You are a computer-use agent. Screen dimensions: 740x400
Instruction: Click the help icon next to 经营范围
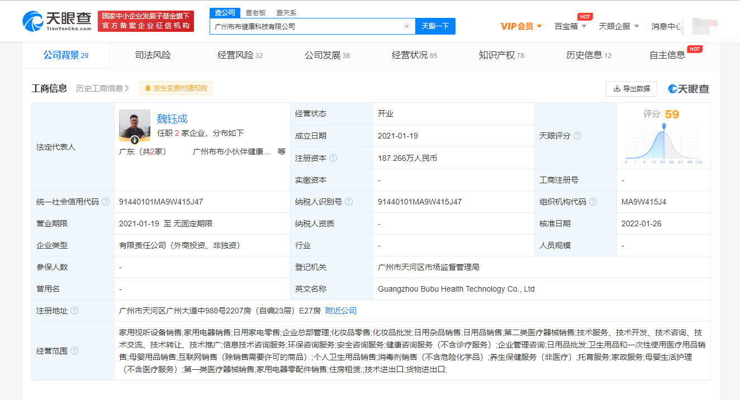coord(74,351)
